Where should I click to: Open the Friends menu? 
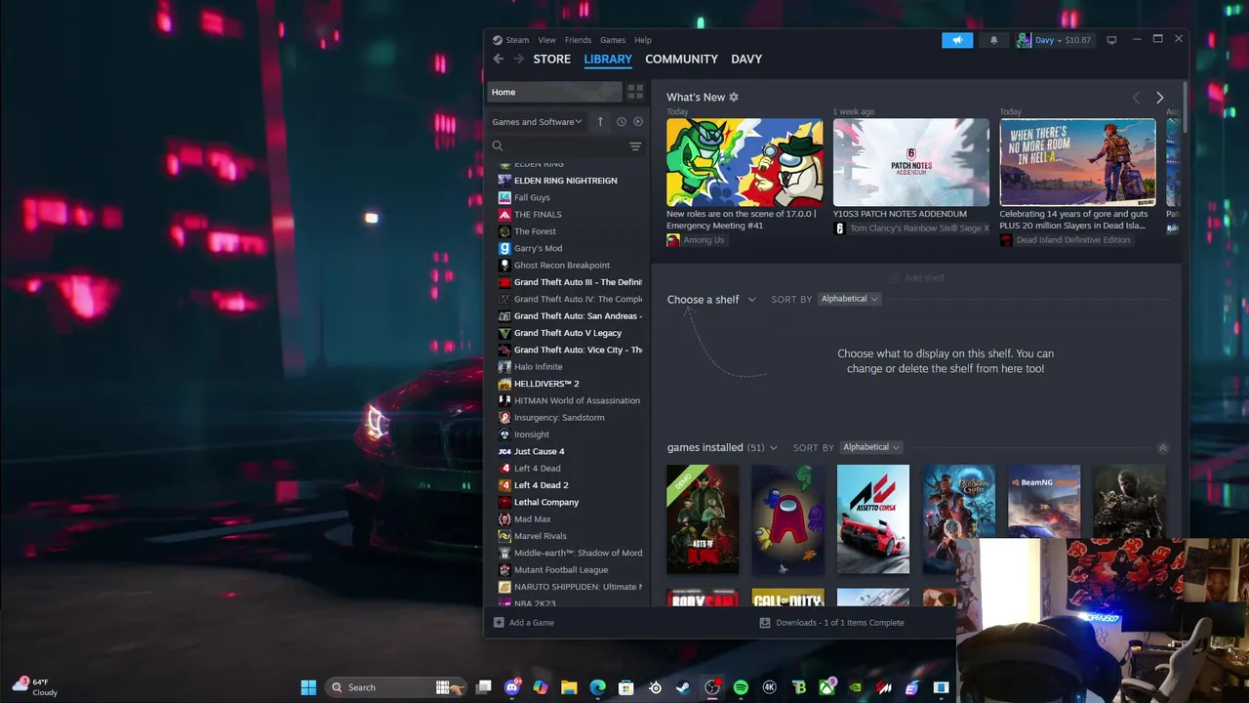tap(578, 40)
